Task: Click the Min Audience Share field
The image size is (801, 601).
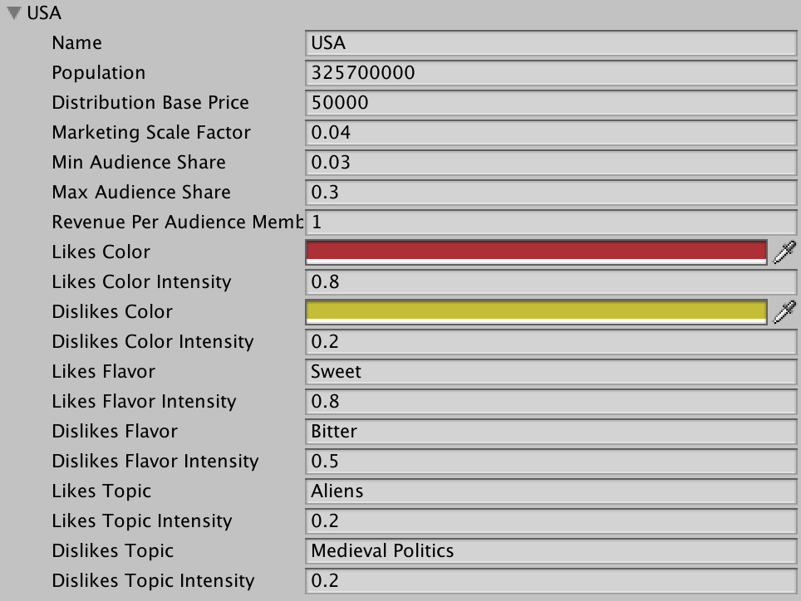Action: (551, 163)
